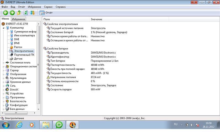220x132 pixels.
Task: Click the DirectX X icon
Action: click(x=7, y=90)
